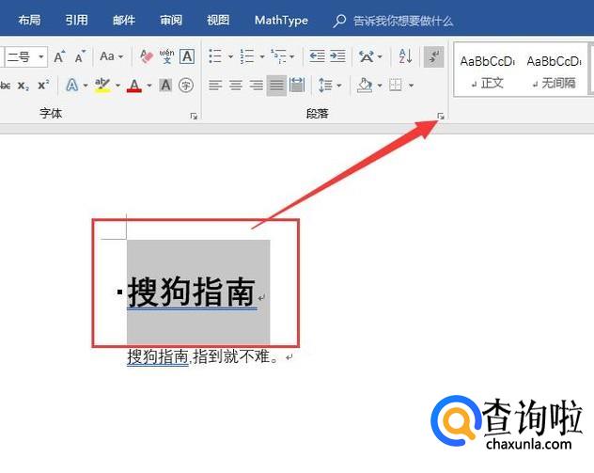The image size is (594, 473).
Task: Switch to the 邮件 tab
Action: click(124, 20)
